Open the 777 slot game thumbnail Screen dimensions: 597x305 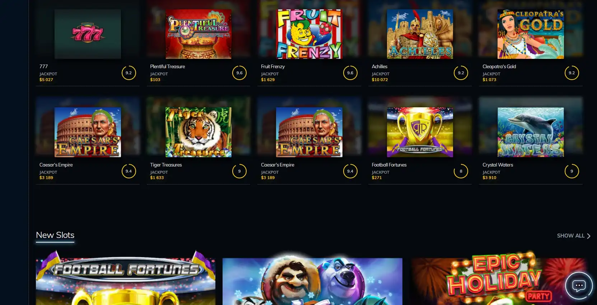[88, 34]
